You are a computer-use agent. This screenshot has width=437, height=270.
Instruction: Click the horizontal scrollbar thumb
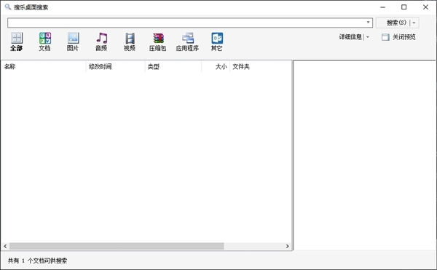[x=117, y=246]
